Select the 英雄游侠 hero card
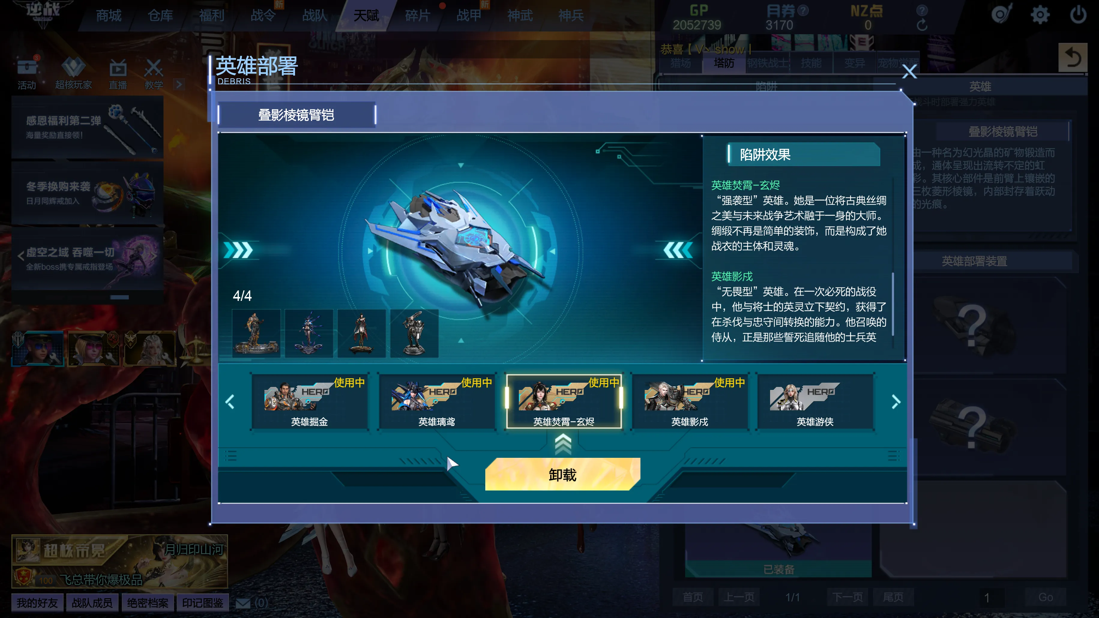The image size is (1099, 618). [x=815, y=402]
